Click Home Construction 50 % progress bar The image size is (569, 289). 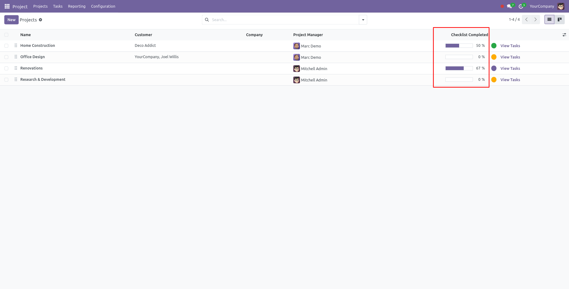[x=459, y=46]
